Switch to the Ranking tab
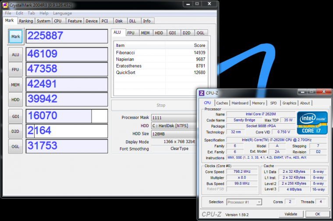This screenshot has width=333, height=221. tap(26, 21)
